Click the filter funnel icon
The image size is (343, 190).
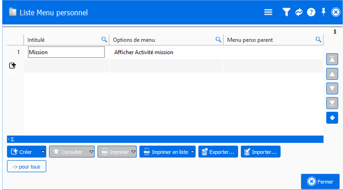point(286,12)
